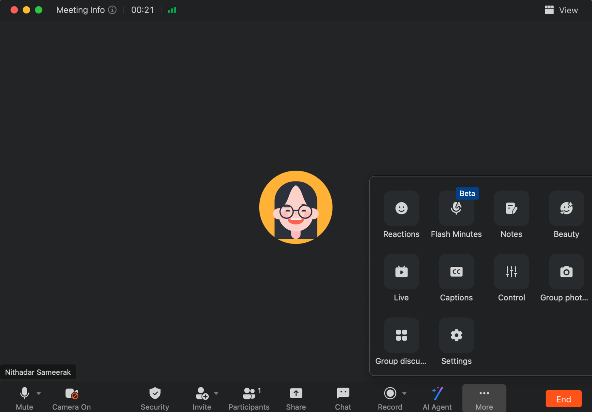Open Group discussion breakout rooms
592x412 pixels.
[401, 335]
